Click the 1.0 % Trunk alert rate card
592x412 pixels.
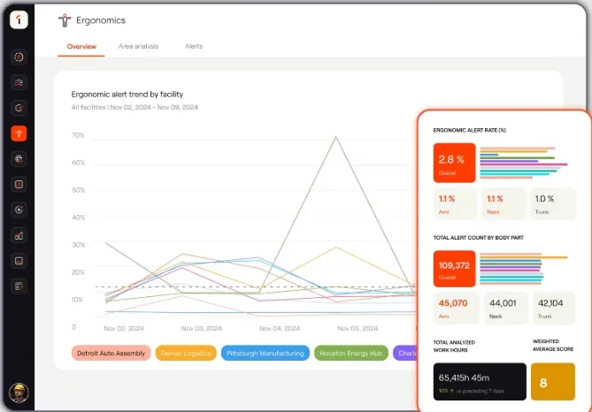point(553,204)
